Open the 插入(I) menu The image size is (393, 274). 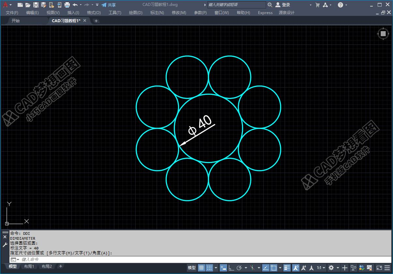(x=73, y=13)
